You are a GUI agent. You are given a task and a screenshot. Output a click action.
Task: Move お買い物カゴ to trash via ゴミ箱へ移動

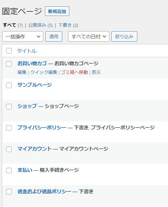74,72
